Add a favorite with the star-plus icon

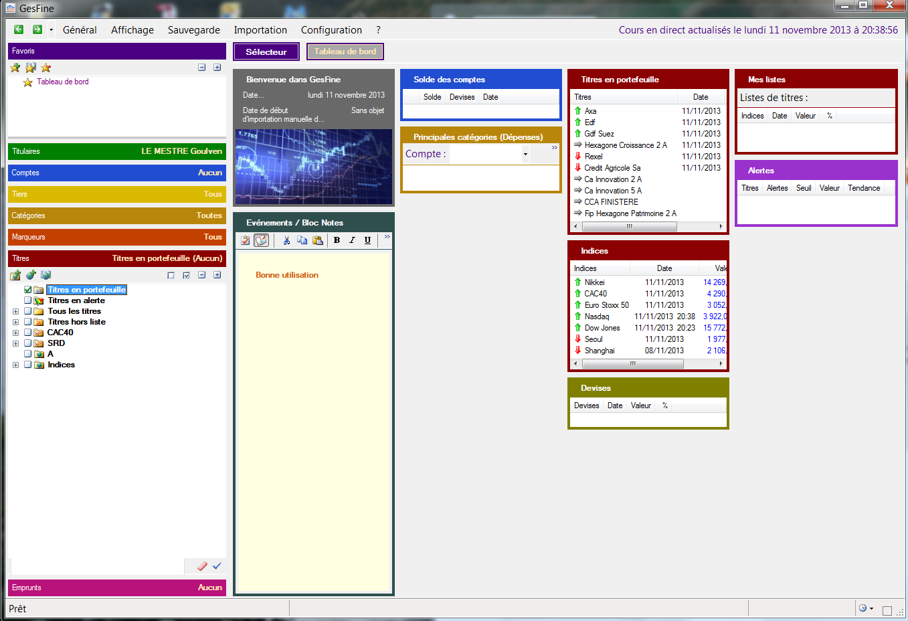[x=15, y=68]
